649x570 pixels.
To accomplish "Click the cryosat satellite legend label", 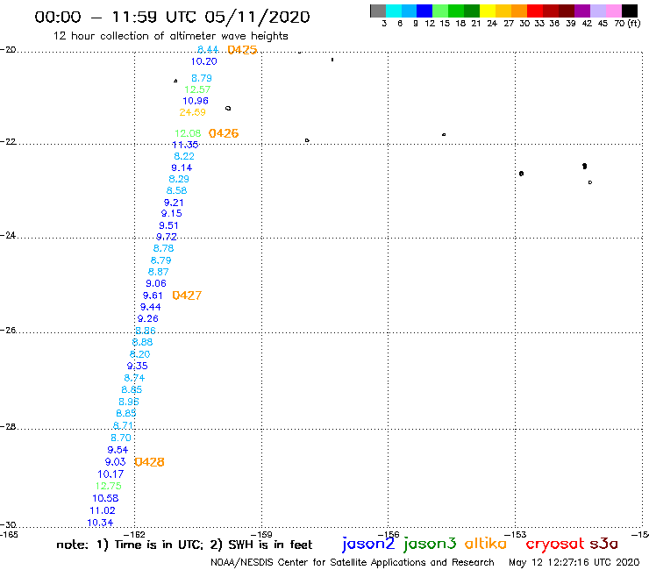I will tap(555, 545).
